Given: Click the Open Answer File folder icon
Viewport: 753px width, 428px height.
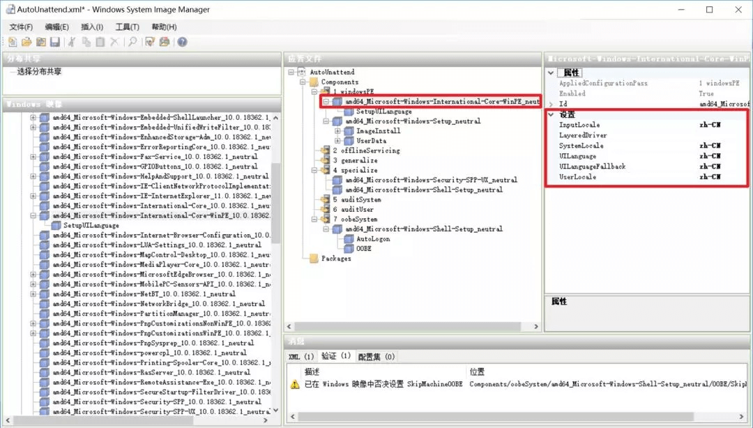Looking at the screenshot, I should (x=26, y=43).
